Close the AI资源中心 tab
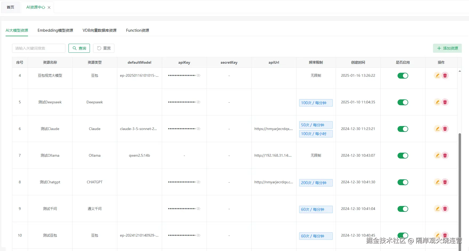Screen dimensions: 469x251 coord(49,7)
